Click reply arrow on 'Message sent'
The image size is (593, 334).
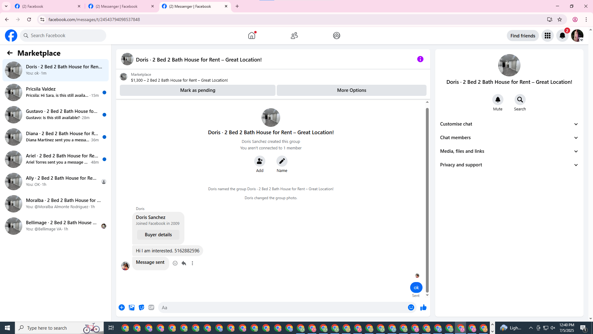point(184,263)
